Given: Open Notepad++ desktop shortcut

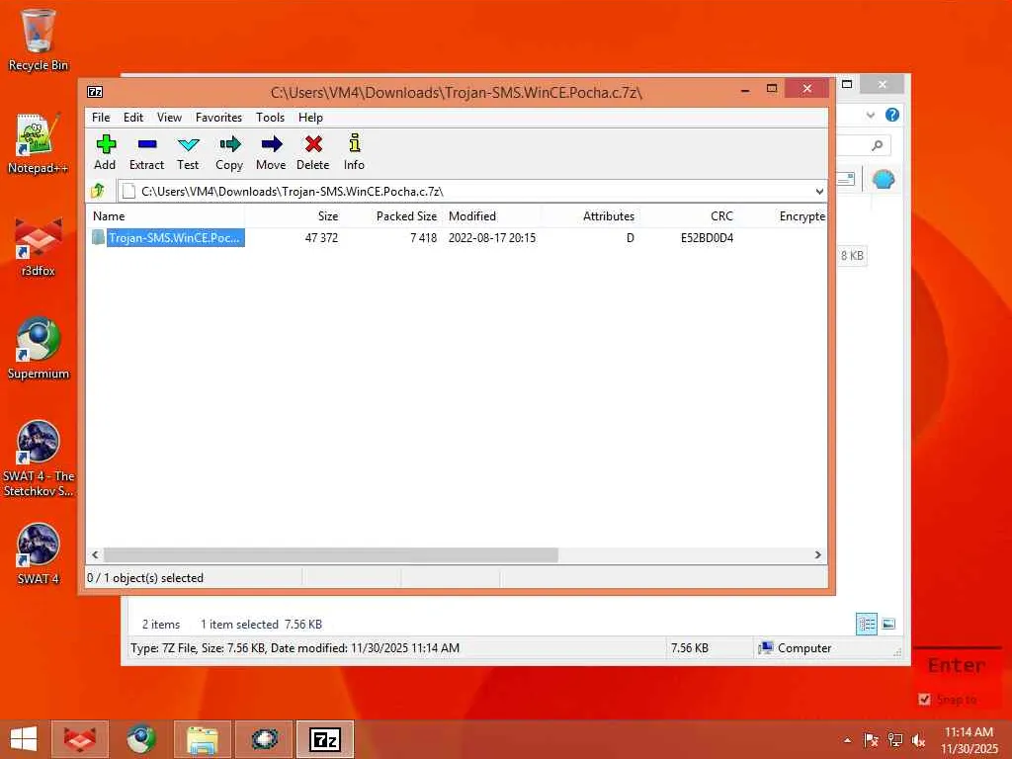Looking at the screenshot, I should coord(39,143).
